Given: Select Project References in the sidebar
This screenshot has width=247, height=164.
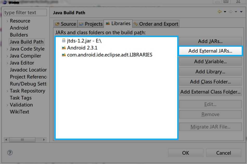Looking at the screenshot, I should [x=28, y=77].
